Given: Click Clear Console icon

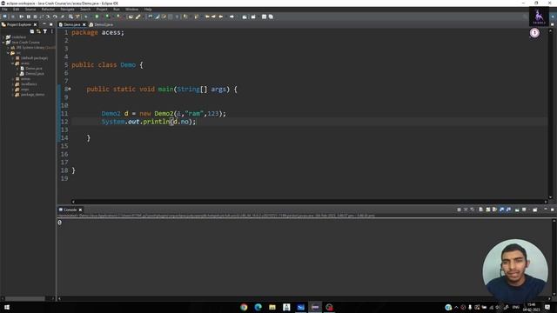Looking at the screenshot, I should (x=480, y=210).
